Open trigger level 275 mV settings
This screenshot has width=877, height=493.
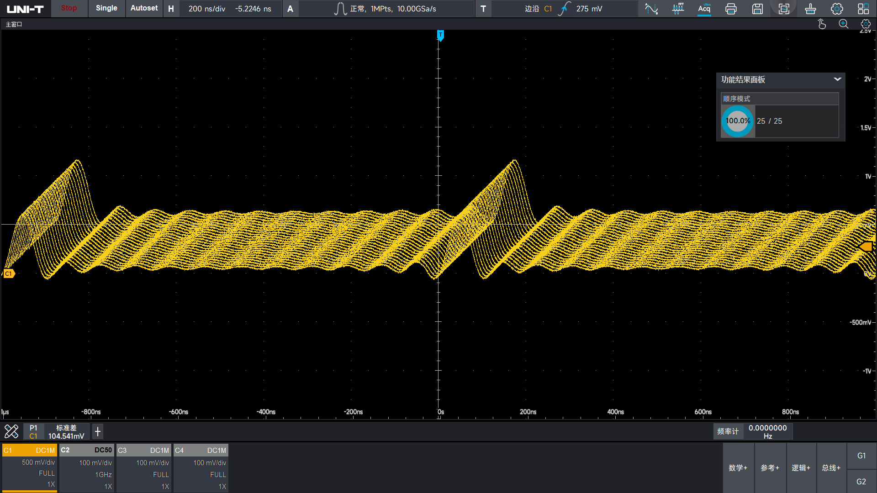pyautogui.click(x=589, y=9)
